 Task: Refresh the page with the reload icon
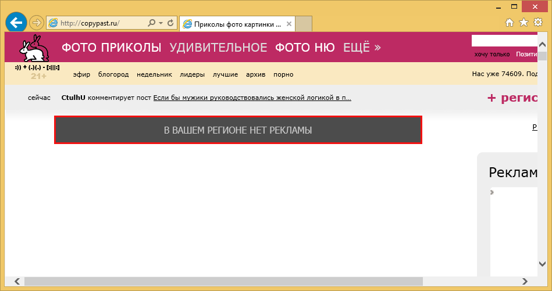point(170,23)
